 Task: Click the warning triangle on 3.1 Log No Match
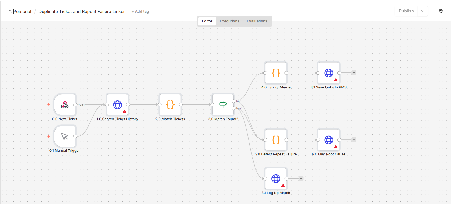coord(283,185)
